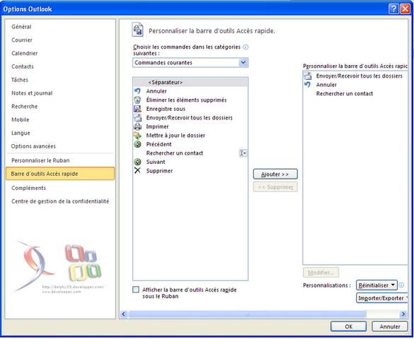Viewport: 414px width, 339px height.
Task: Open the Général options page
Action: point(21,27)
